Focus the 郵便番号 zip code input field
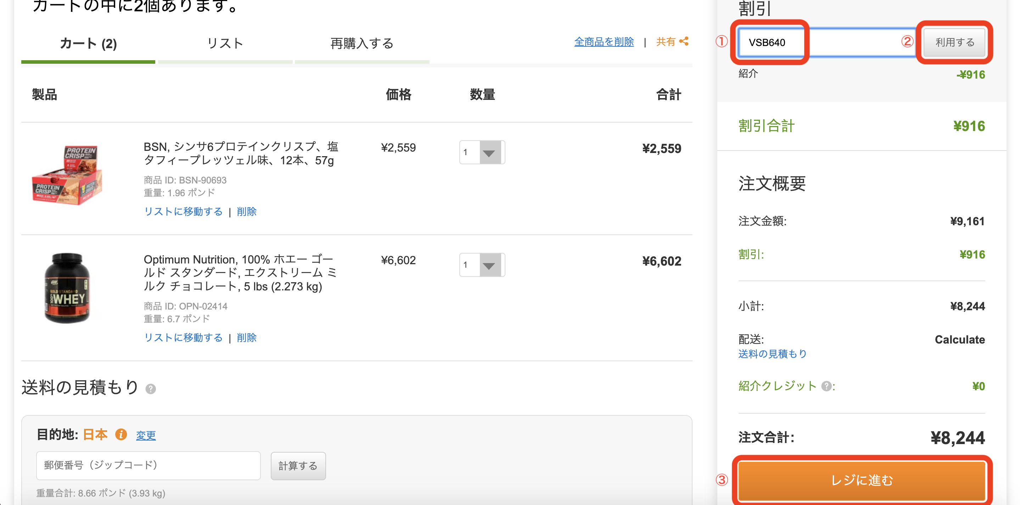The image size is (1020, 505). (148, 465)
